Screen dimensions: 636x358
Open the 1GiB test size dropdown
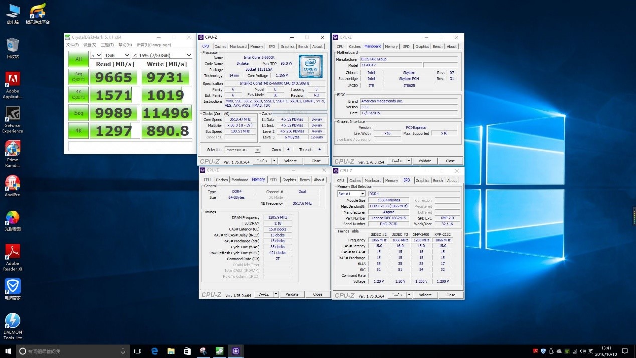click(117, 55)
